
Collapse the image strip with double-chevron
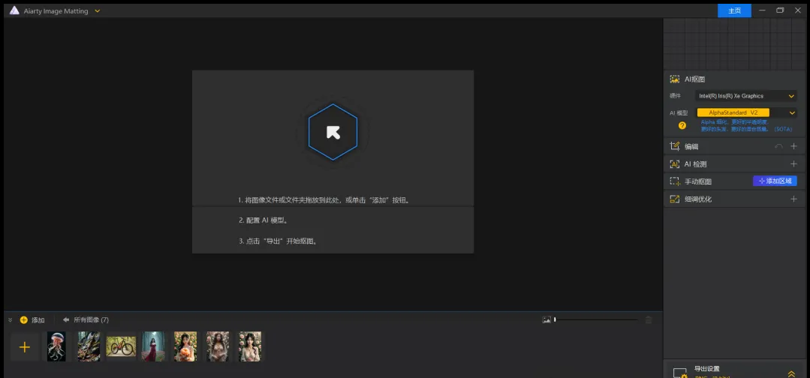pyautogui.click(x=11, y=320)
